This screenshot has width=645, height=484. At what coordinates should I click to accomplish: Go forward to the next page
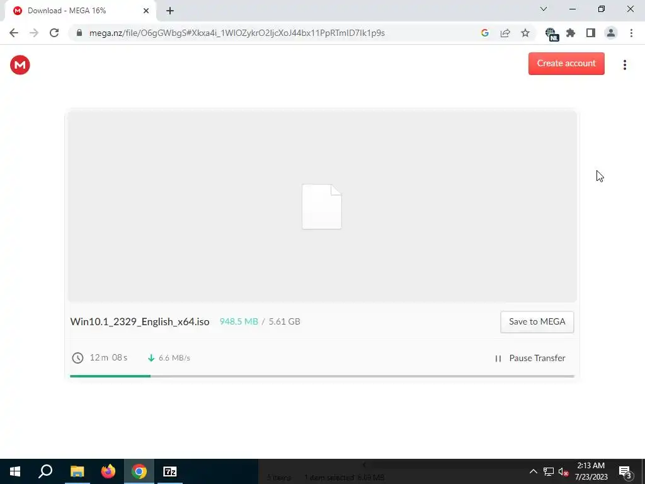(34, 33)
